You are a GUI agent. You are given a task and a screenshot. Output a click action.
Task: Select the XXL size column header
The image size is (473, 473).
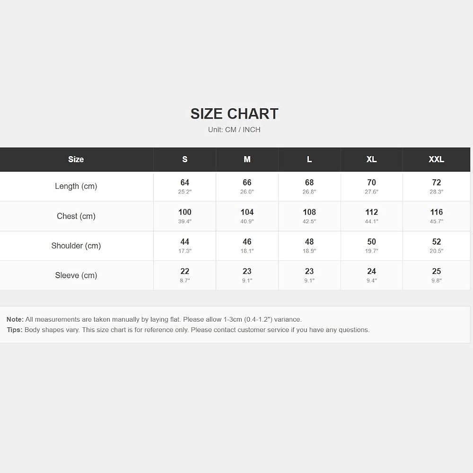(436, 159)
